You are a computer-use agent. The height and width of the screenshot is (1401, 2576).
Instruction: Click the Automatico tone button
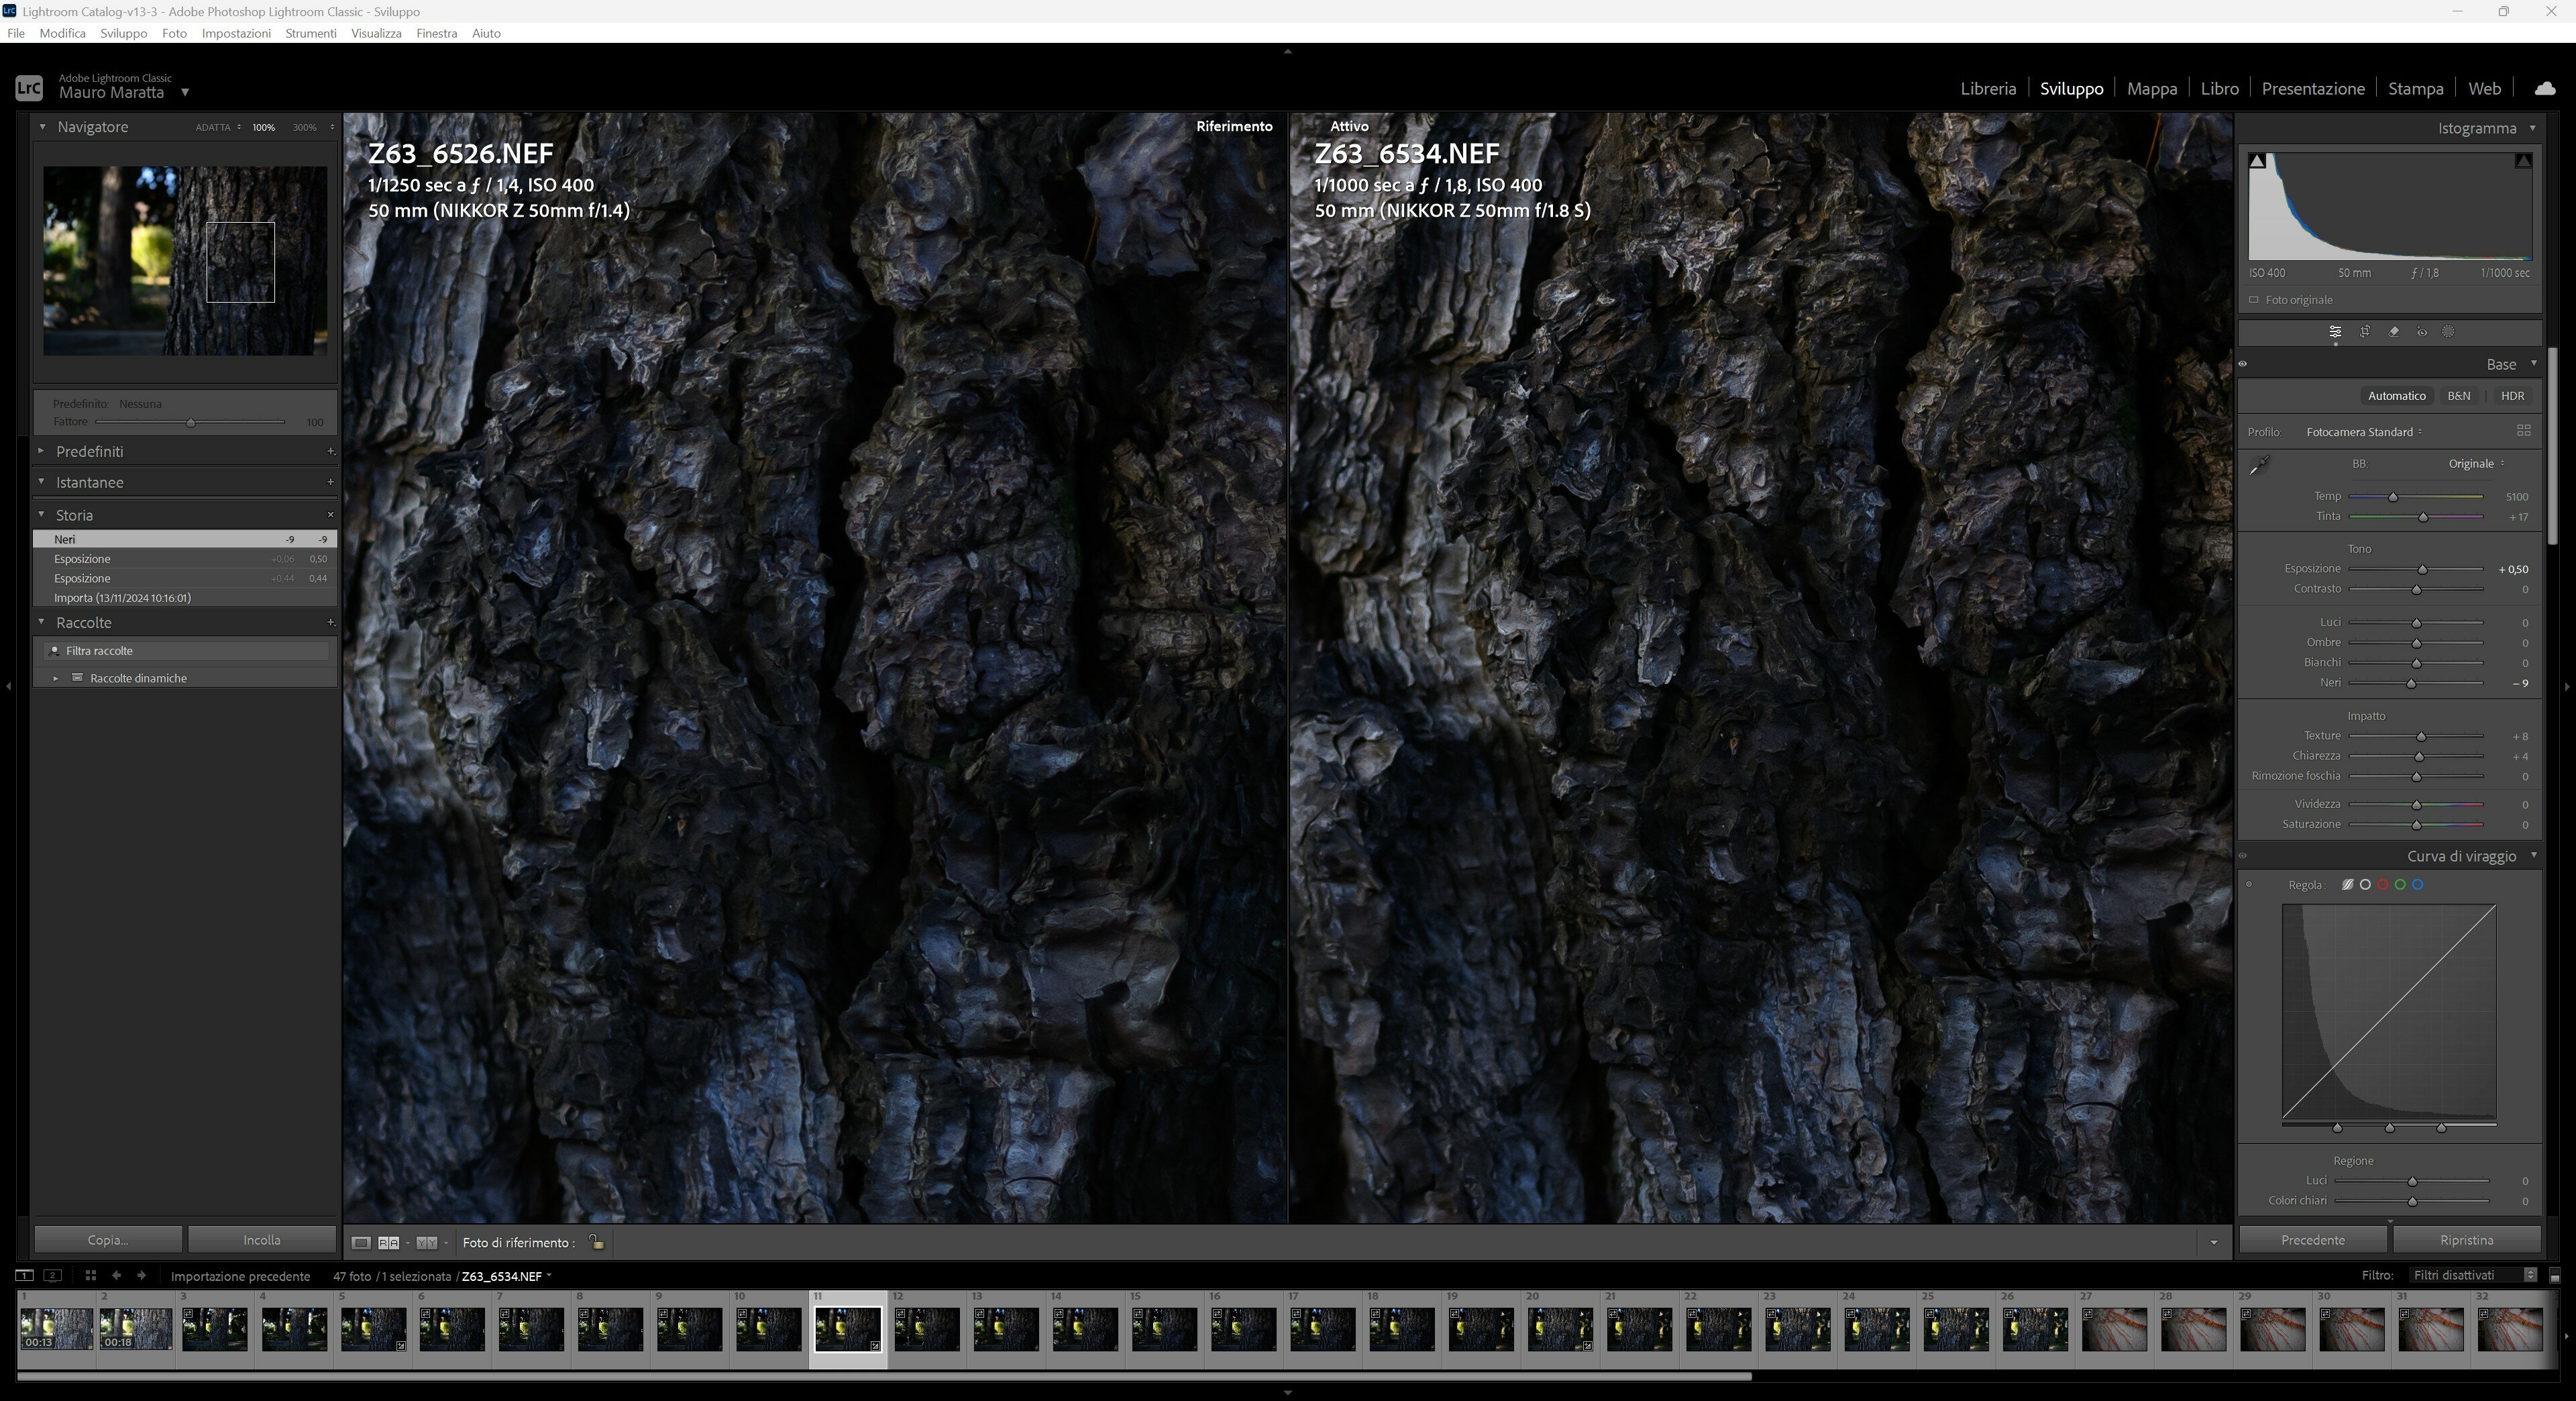tap(2396, 396)
